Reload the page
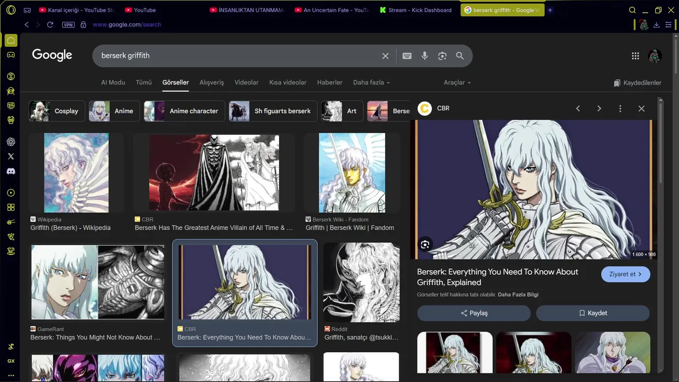This screenshot has height=382, width=679. pos(50,24)
